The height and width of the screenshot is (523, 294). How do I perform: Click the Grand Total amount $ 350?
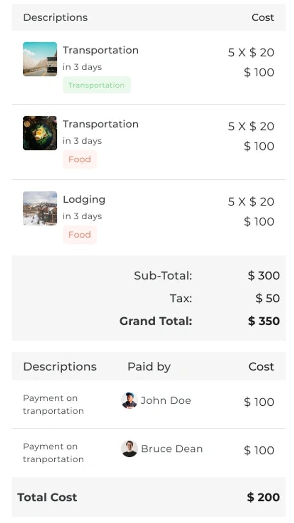pos(264,321)
